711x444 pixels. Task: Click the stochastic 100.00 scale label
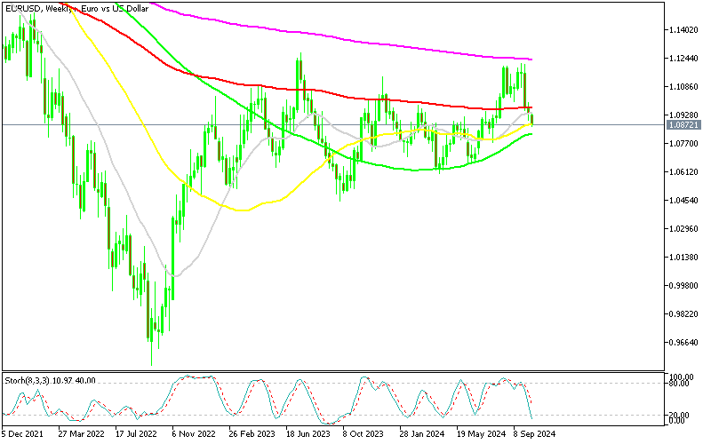click(683, 377)
